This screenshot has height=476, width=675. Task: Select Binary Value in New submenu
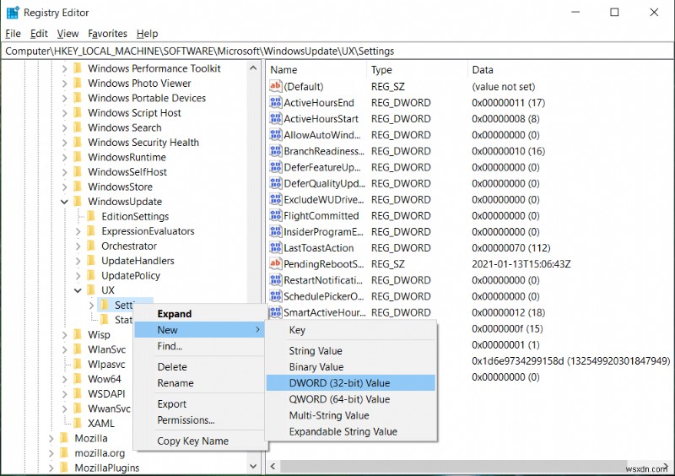pos(351,367)
